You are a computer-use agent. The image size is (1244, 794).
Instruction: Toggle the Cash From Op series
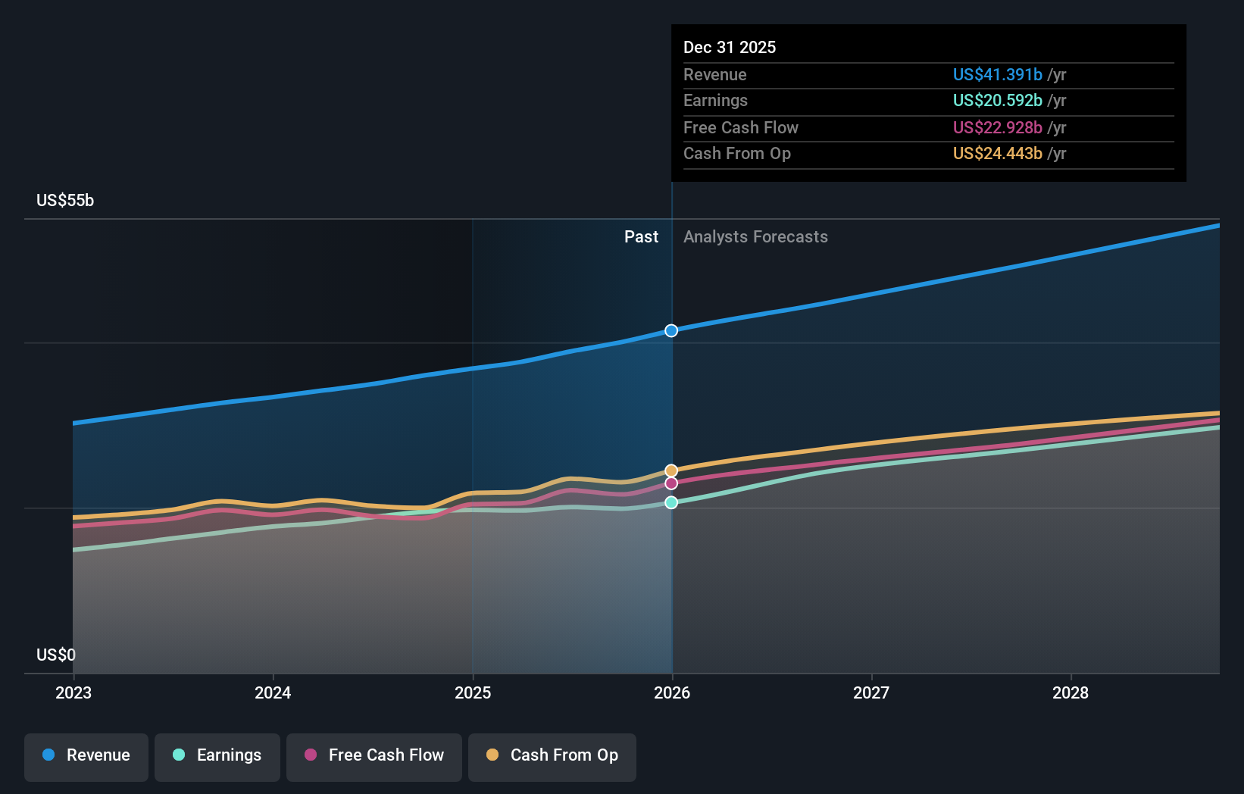click(x=552, y=755)
